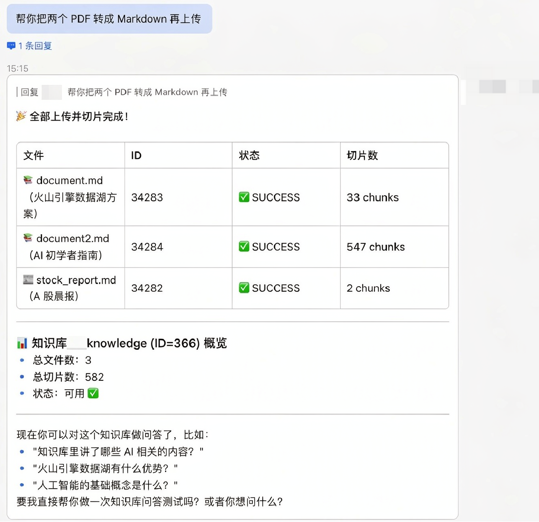Click the green check in the 34284 row
The width and height of the screenshot is (539, 522).
244,246
